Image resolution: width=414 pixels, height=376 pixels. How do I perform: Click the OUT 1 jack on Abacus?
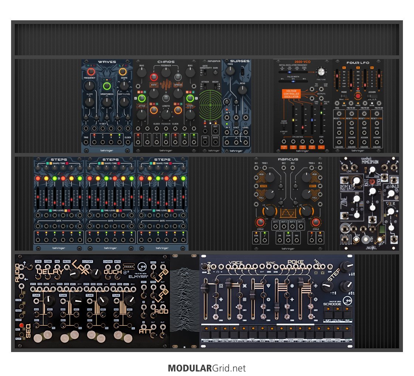tap(276, 227)
